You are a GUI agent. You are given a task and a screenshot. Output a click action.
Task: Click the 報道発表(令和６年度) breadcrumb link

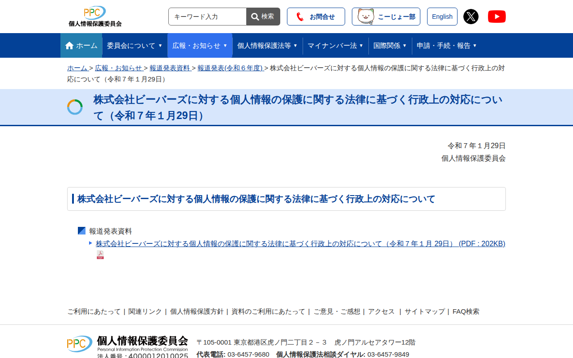click(230, 68)
